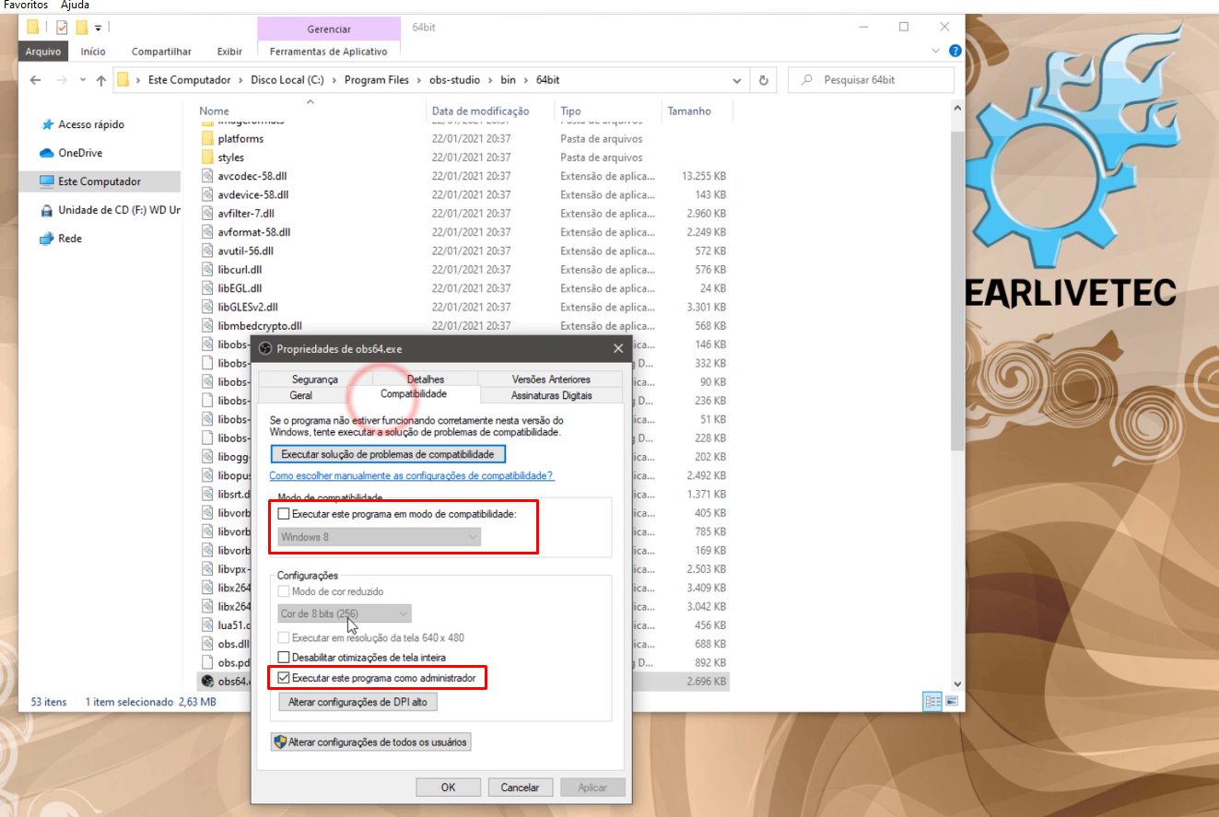
Task: Click the avcodec-58.dll file icon
Action: point(207,176)
